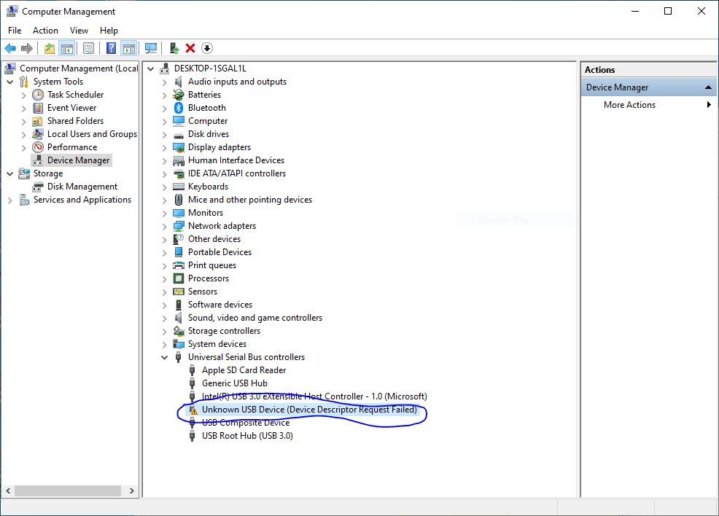Open the View menu

point(79,30)
